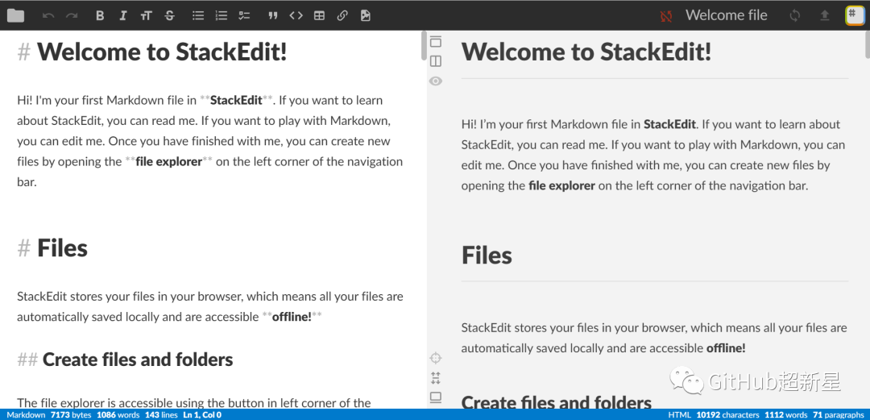Screen dimensions: 870x420
Task: Insert a heading with the toolbar
Action: click(147, 15)
